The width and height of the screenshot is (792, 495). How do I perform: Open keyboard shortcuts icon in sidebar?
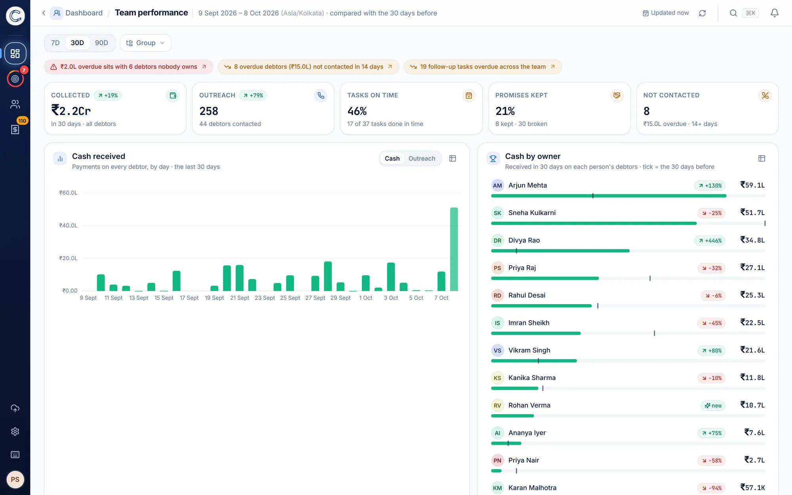click(15, 454)
